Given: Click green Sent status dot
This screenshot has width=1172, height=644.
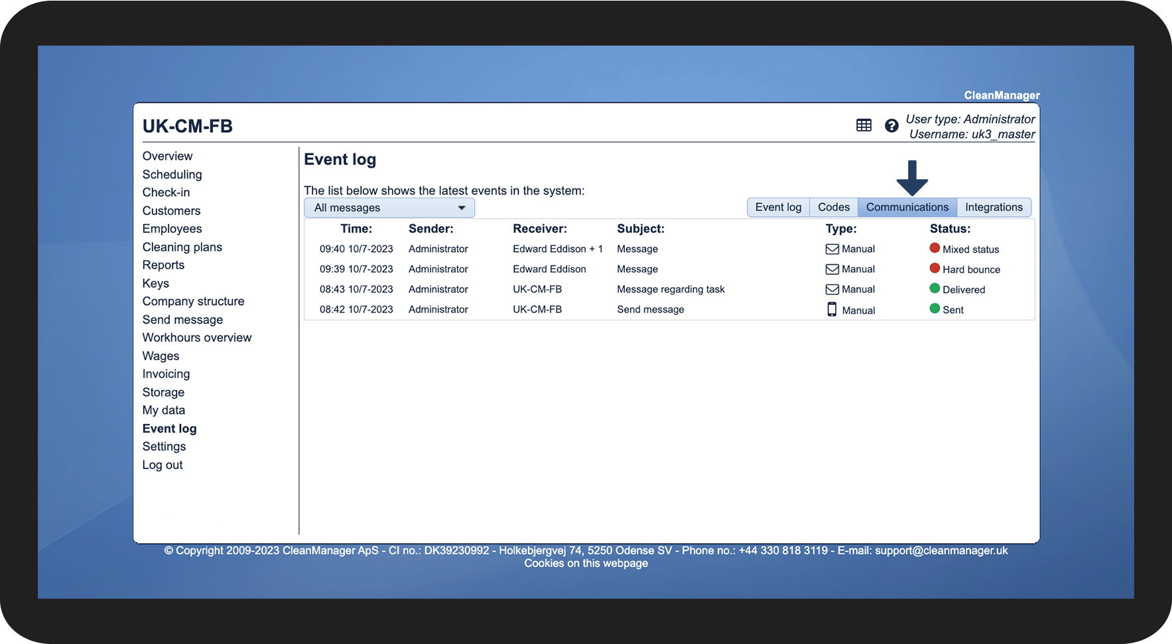Looking at the screenshot, I should [x=935, y=308].
